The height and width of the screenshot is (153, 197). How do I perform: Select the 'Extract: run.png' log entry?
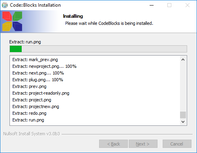(x=28, y=120)
